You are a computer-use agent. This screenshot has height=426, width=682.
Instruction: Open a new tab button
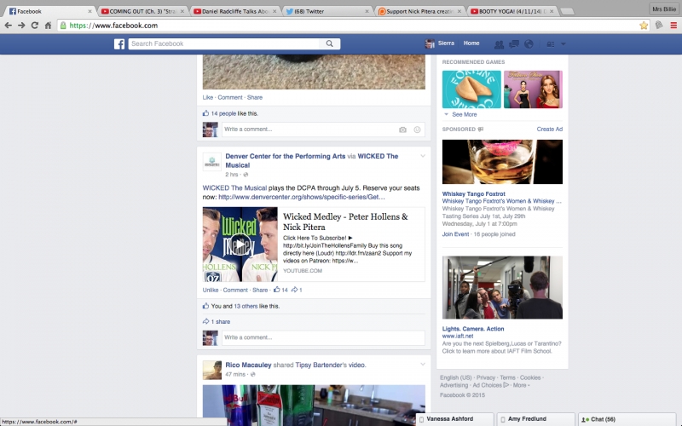(567, 12)
